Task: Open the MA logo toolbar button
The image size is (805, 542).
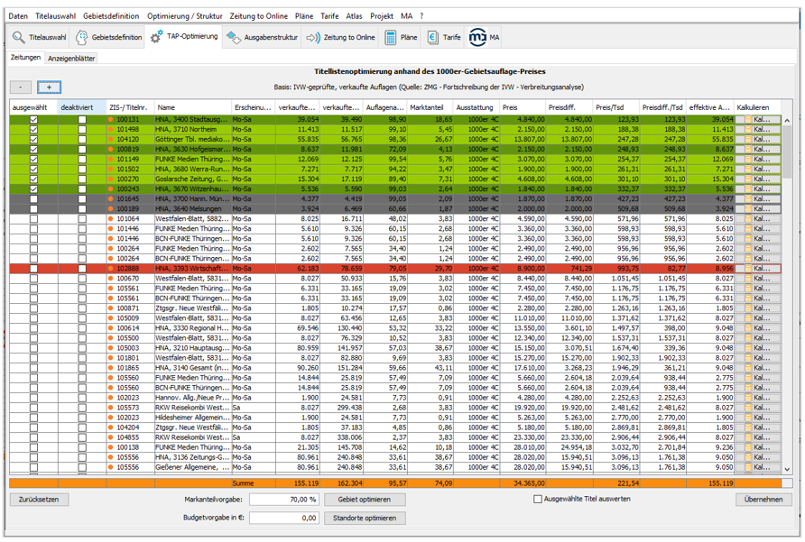Action: (x=477, y=38)
